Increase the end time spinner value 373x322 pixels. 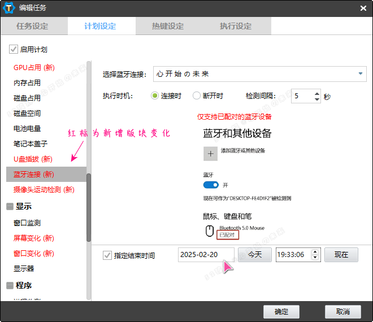tap(316, 252)
